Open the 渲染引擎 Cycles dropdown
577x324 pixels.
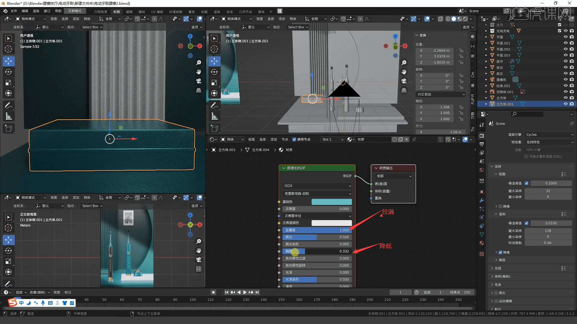550,135
